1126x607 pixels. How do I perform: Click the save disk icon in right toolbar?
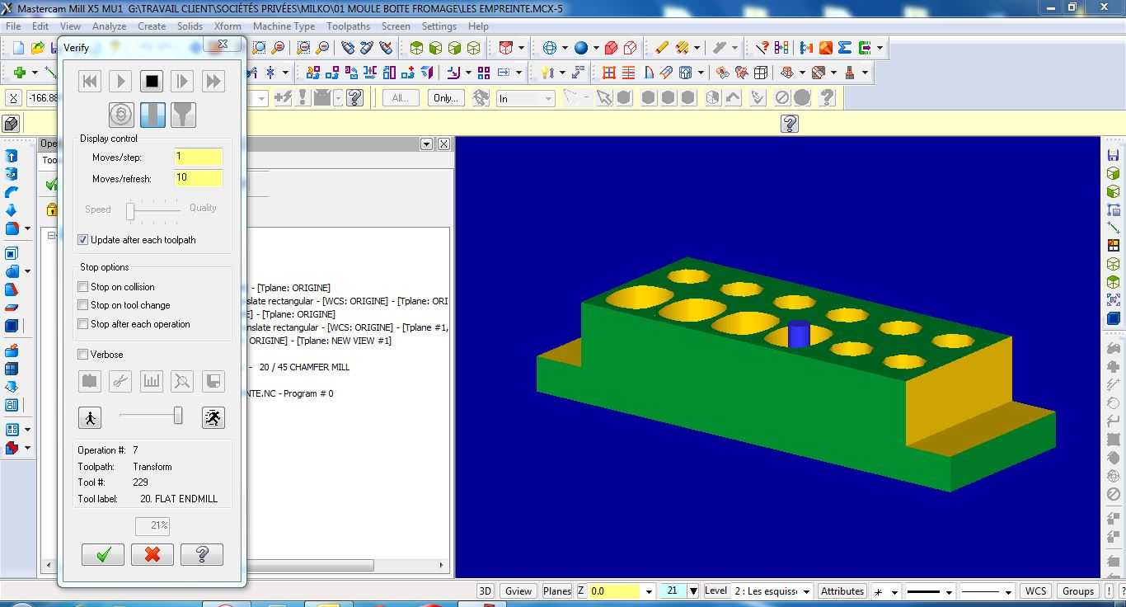click(x=1114, y=155)
